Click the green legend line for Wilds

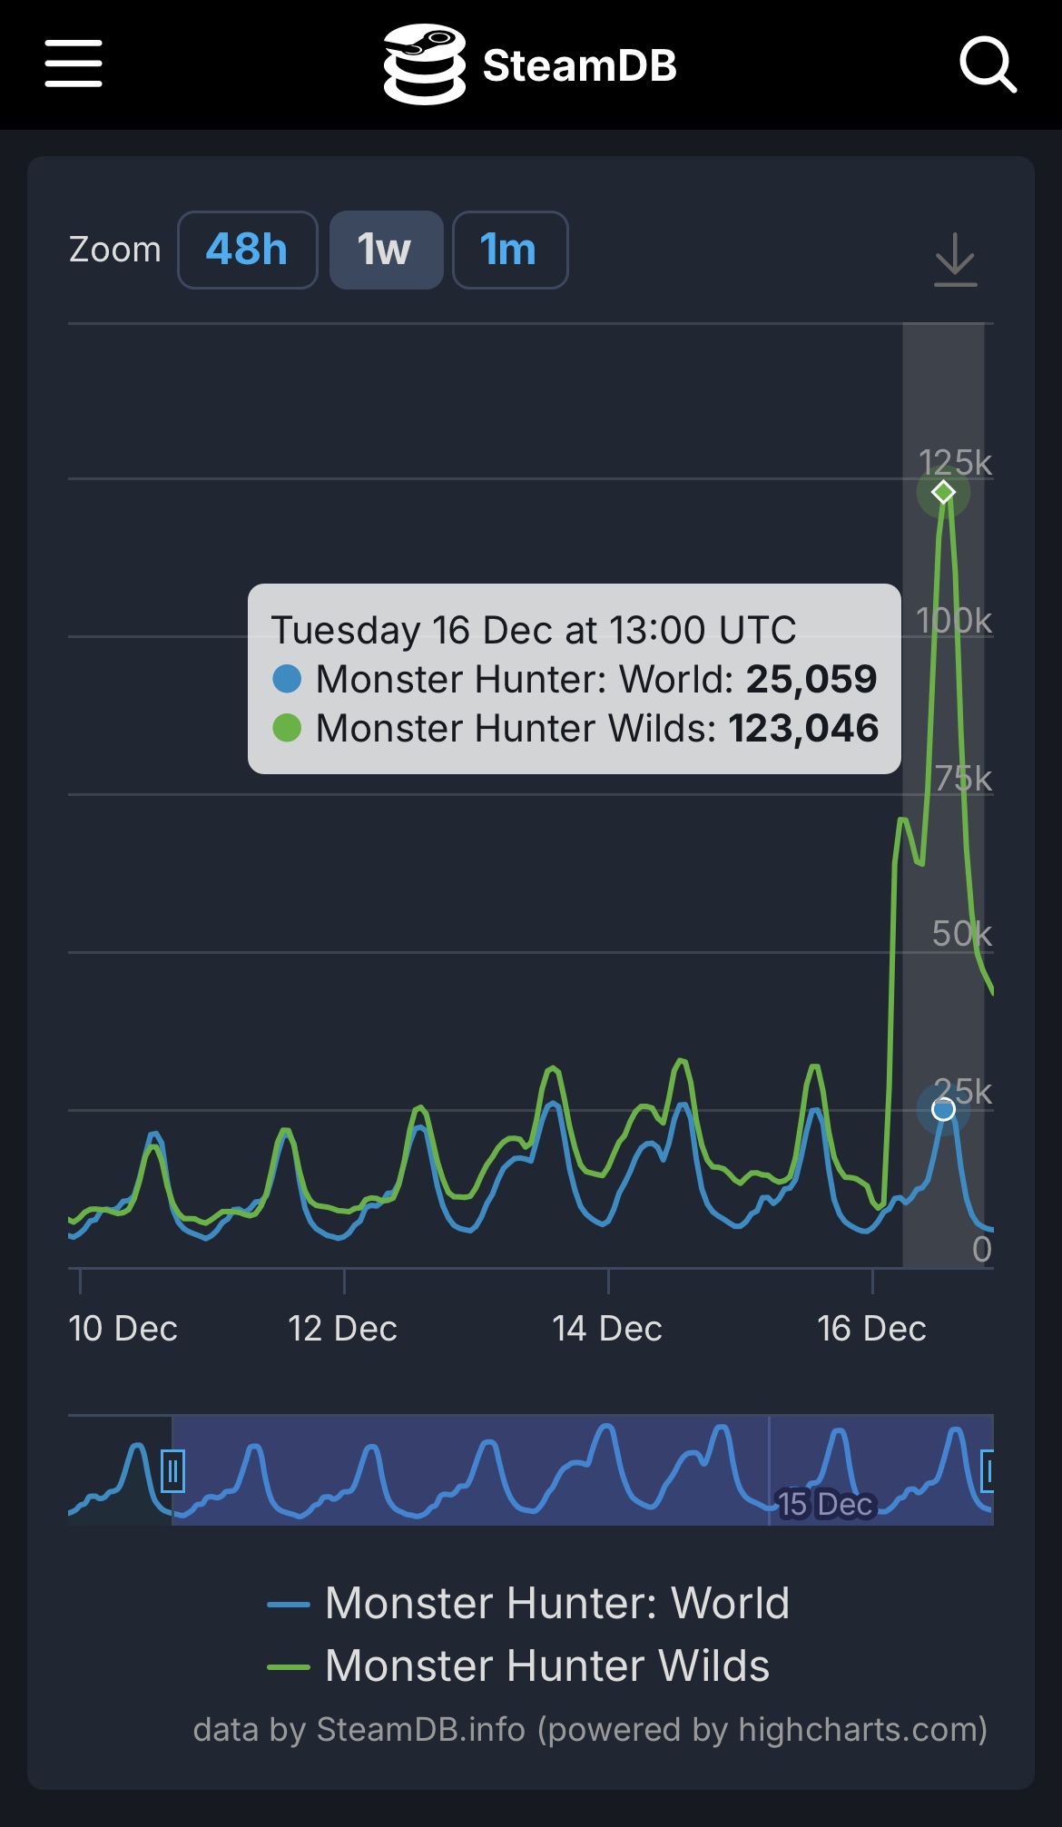289,1667
